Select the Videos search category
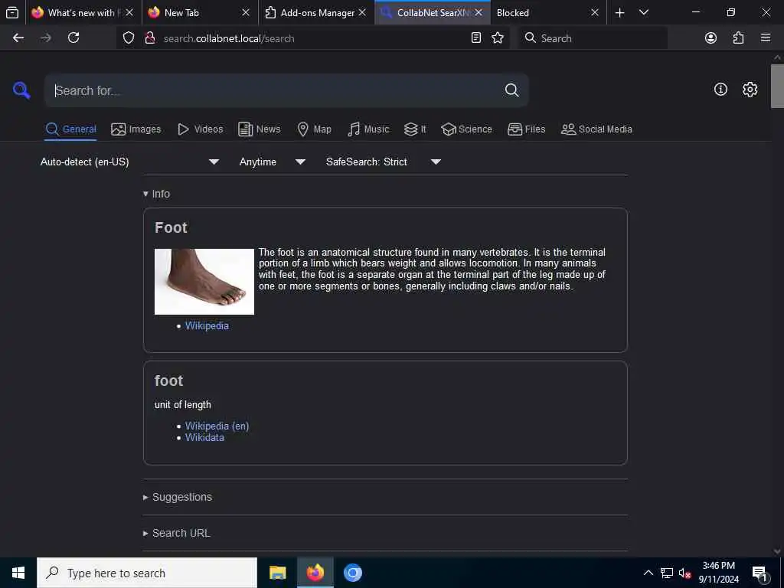 click(200, 129)
